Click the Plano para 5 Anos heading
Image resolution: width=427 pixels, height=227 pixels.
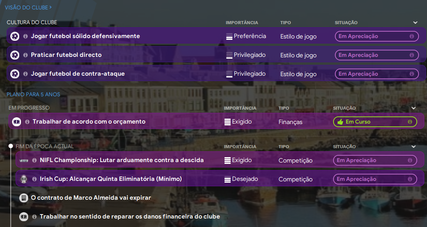pos(34,94)
